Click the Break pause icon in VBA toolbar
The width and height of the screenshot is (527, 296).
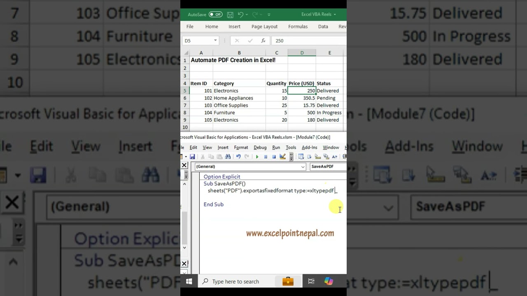coord(266,157)
